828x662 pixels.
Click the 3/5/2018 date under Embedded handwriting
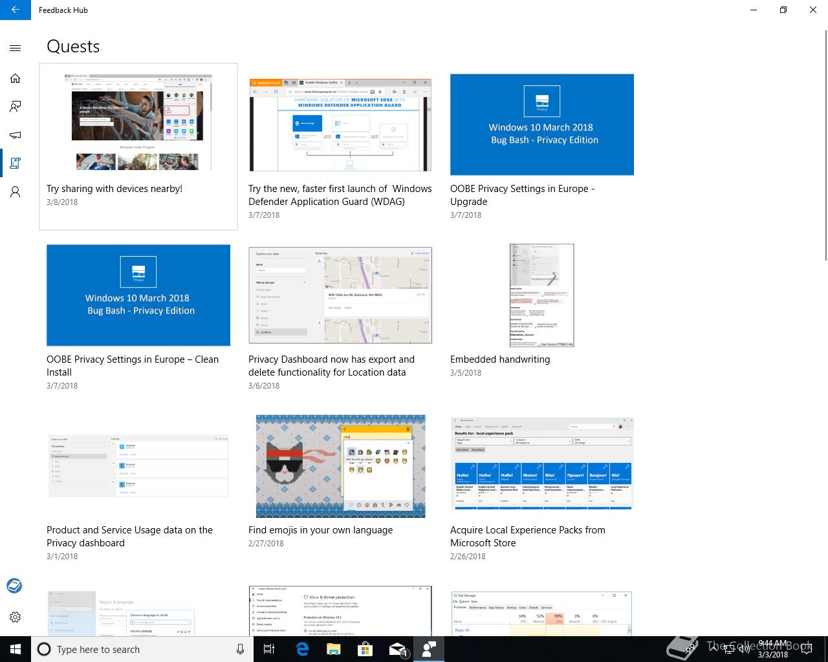point(466,373)
